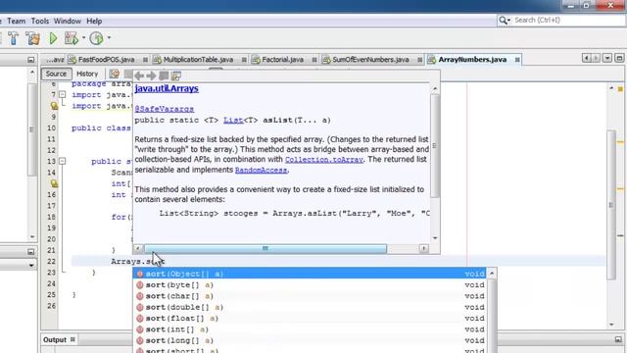Select sort(byte[] a) completion item
Viewport: 627px width, 353px height.
[x=310, y=285]
